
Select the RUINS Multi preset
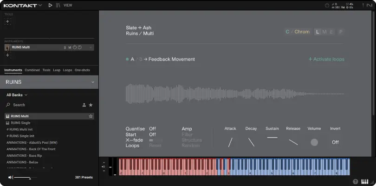point(49,116)
